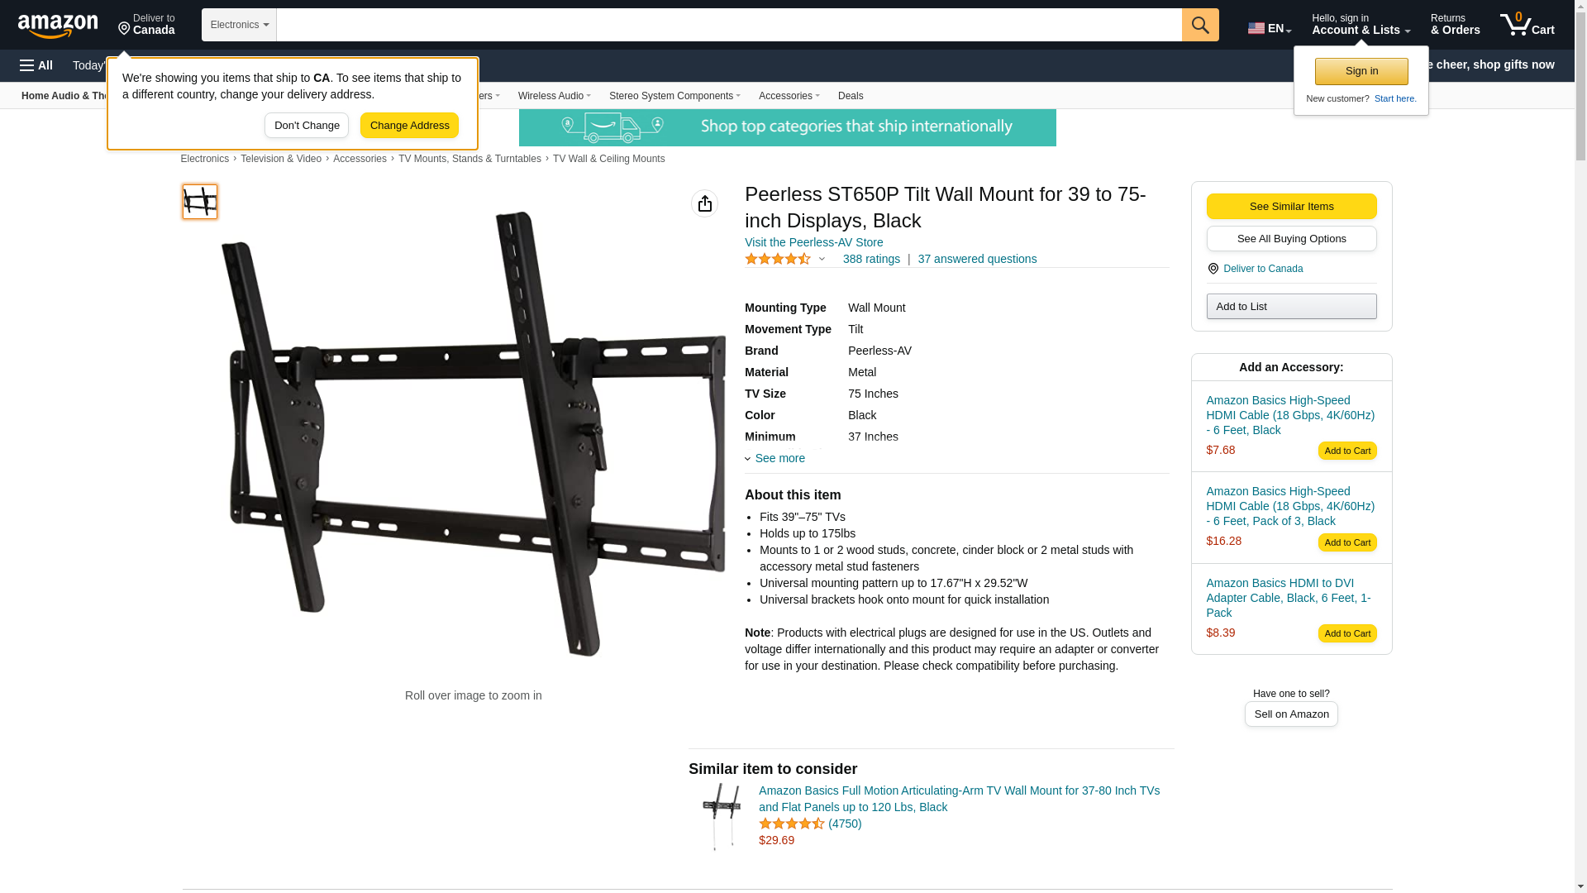Open the Electronics search category dropdown
Screen dimensions: 1587x893
click(x=239, y=25)
